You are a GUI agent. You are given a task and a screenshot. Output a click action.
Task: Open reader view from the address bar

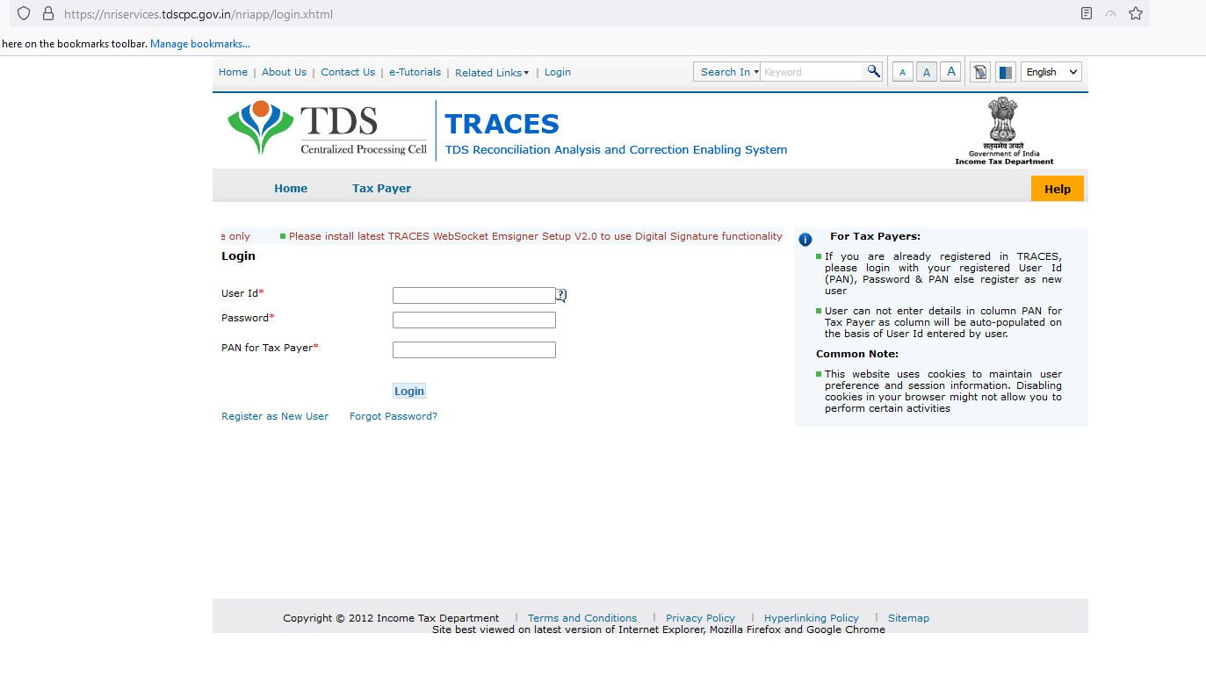[1087, 13]
